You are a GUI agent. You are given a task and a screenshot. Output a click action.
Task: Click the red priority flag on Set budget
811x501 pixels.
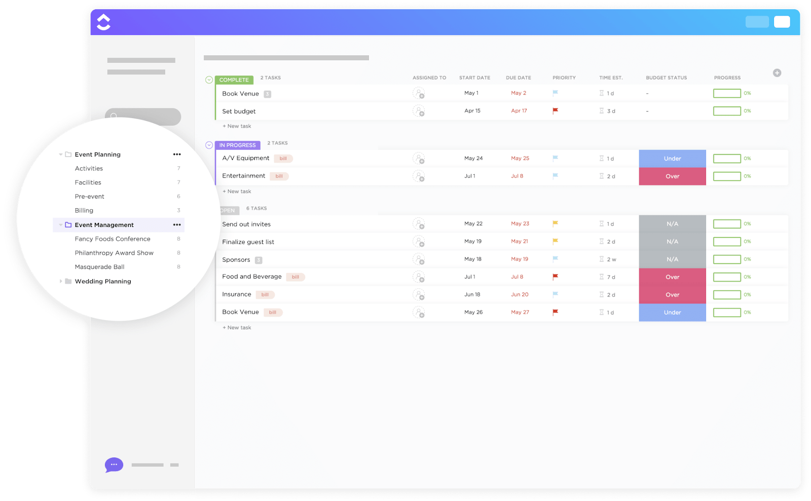(556, 110)
